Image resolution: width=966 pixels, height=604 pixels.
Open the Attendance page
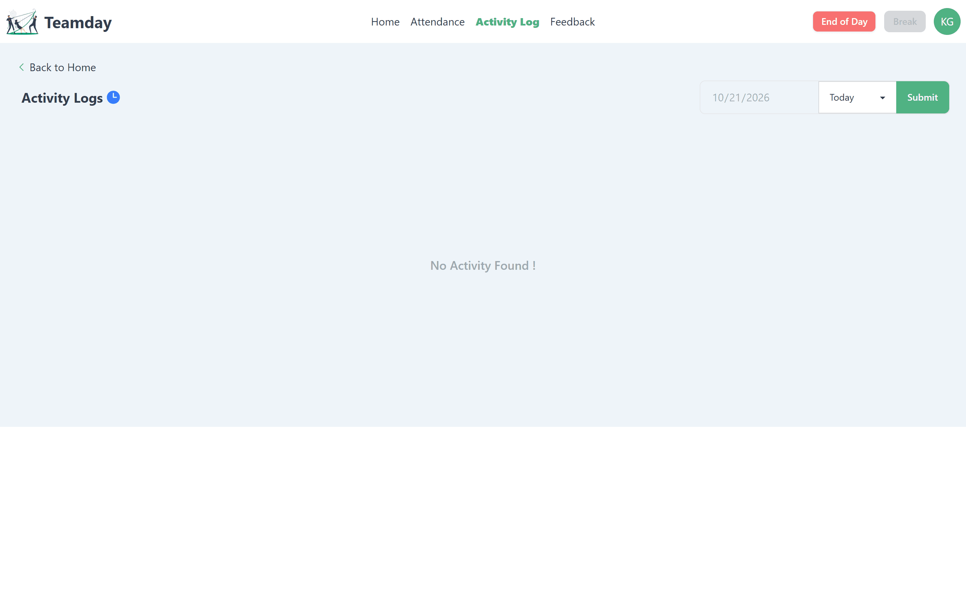pos(437,21)
